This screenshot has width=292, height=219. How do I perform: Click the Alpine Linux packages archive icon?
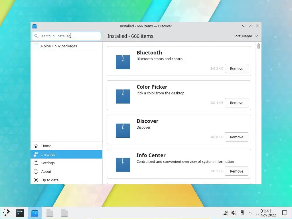tap(36, 46)
